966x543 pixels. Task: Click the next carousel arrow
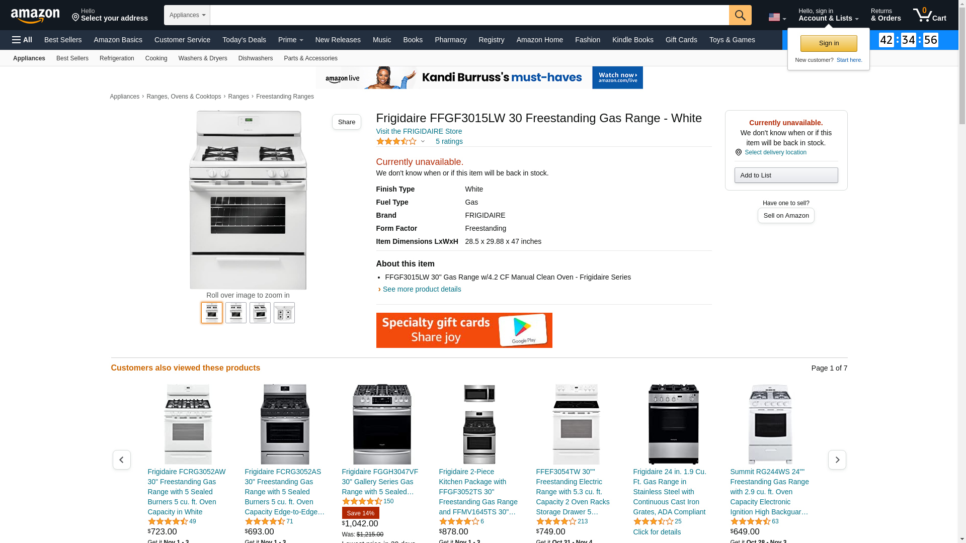[x=837, y=460]
